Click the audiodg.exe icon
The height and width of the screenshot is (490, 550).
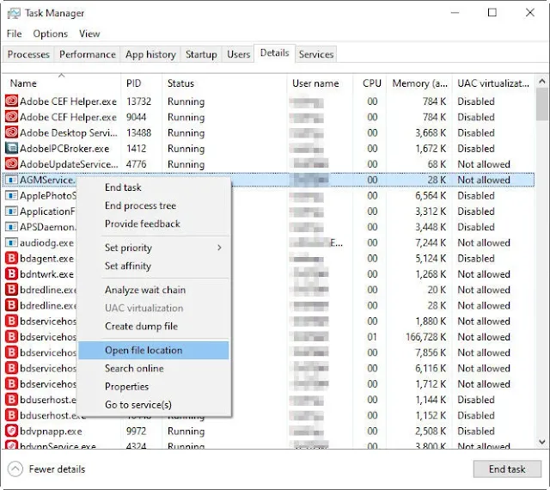[x=11, y=242]
